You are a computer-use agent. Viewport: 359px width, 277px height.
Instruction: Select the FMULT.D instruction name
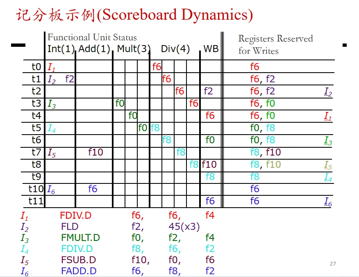[x=80, y=238]
